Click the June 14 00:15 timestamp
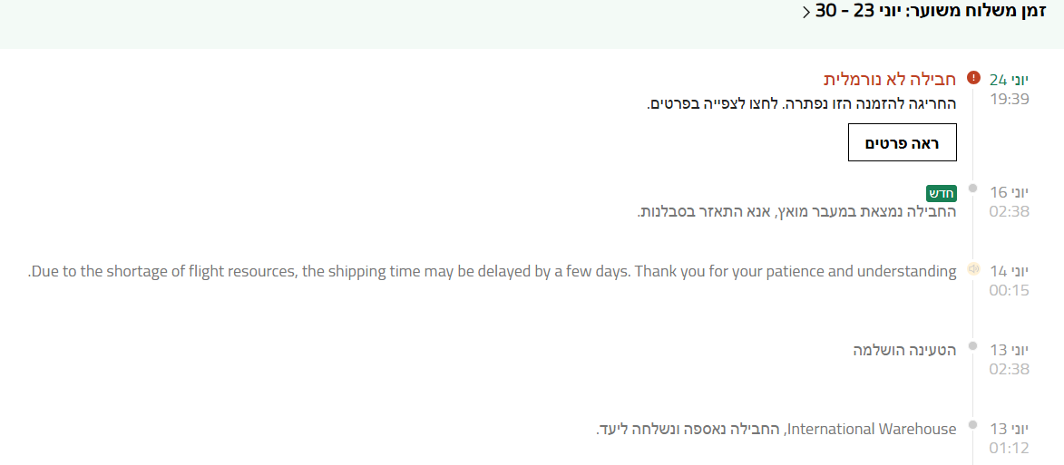The image size is (1064, 465). 1010,280
